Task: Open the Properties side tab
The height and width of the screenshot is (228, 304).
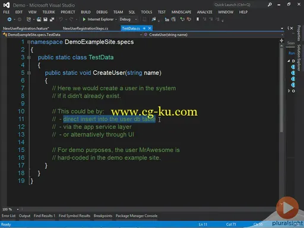Action: pyautogui.click(x=299, y=33)
